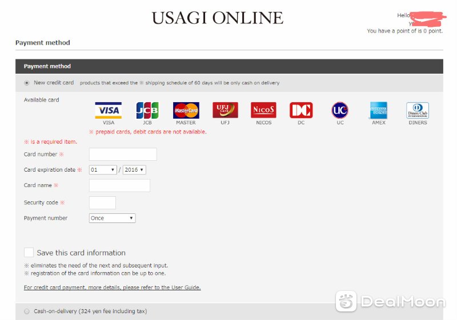Click the UFJ card logo
457x320 pixels.
point(225,110)
